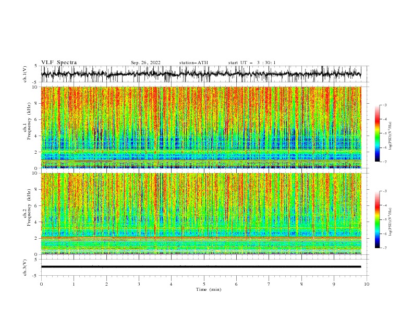
Task: Click the time axis tick label "9"
Action: click(x=334, y=284)
